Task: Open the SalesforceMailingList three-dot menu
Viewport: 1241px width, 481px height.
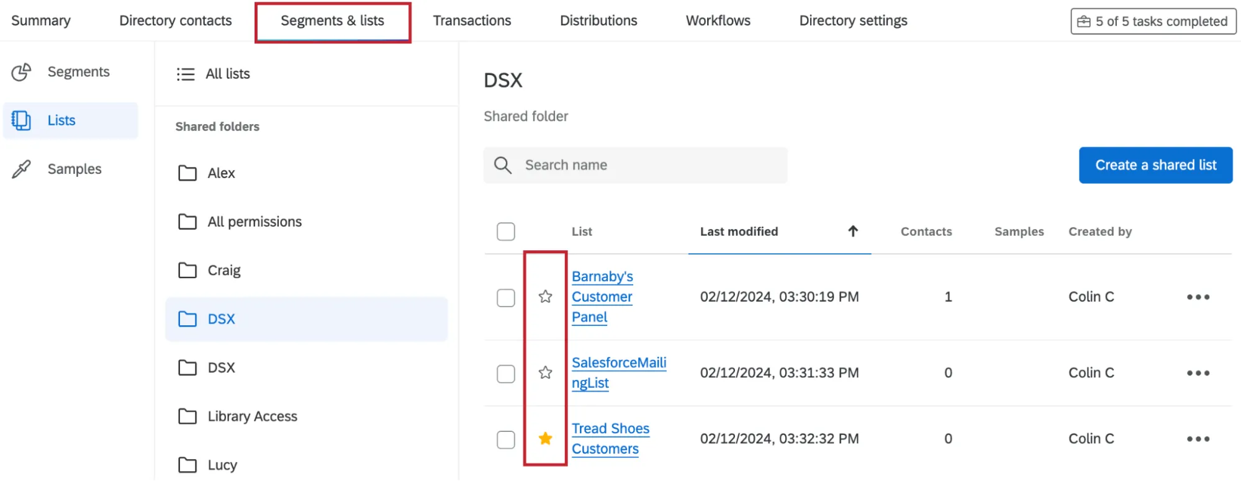Action: (1198, 373)
